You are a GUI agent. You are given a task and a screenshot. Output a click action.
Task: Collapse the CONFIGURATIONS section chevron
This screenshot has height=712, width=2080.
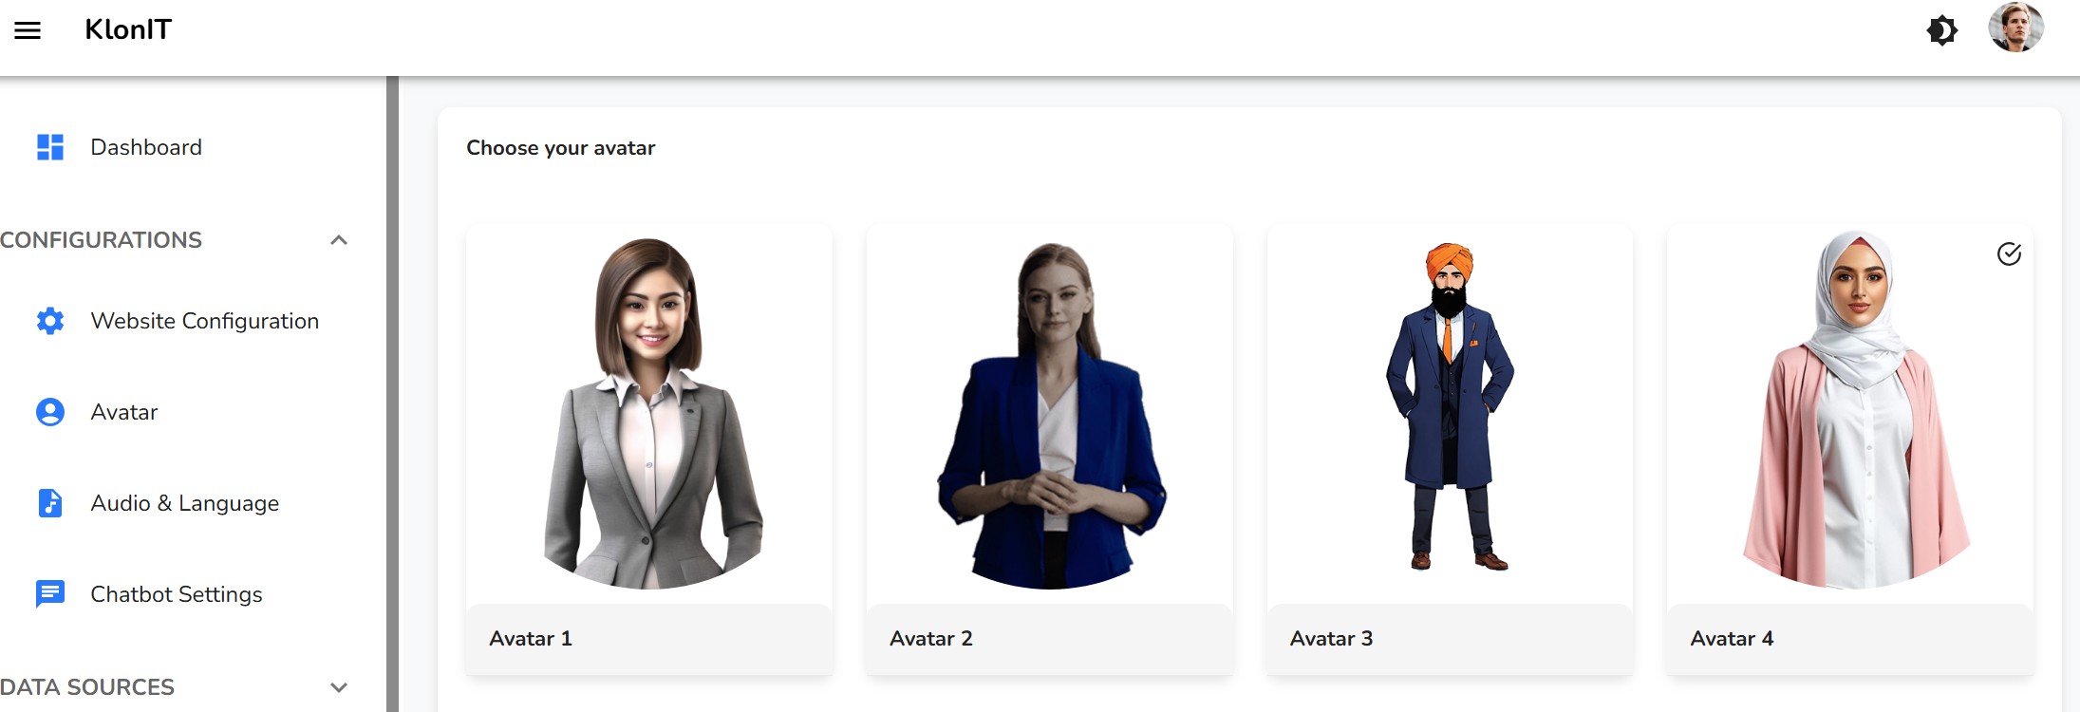pyautogui.click(x=339, y=240)
